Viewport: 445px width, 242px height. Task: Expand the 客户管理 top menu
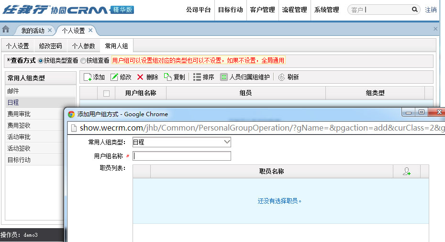click(x=262, y=10)
